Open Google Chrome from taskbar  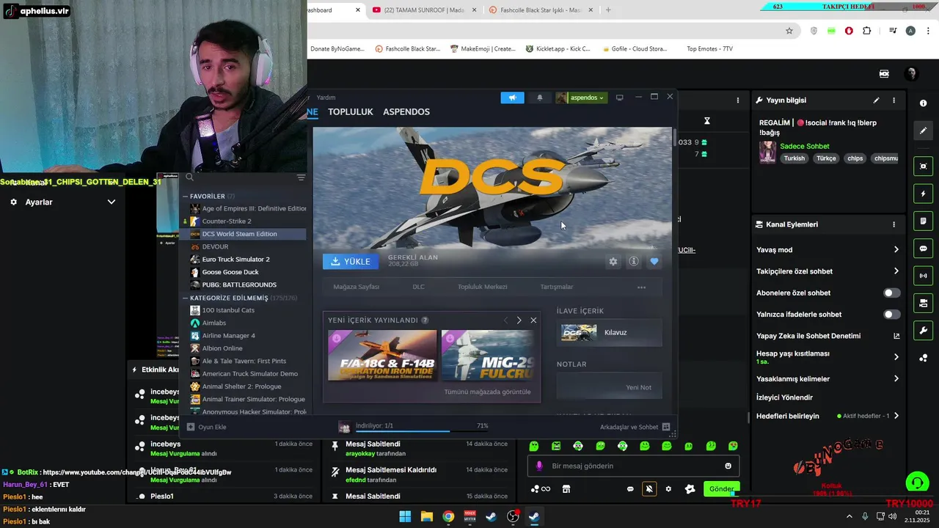(448, 516)
